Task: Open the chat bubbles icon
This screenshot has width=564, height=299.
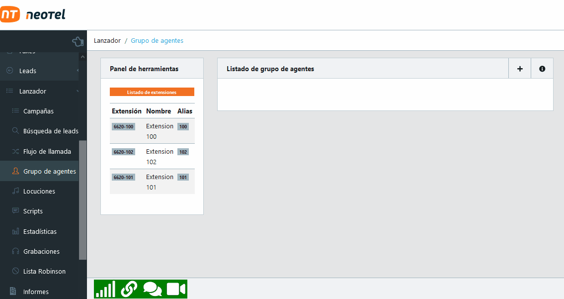Action: (x=153, y=289)
